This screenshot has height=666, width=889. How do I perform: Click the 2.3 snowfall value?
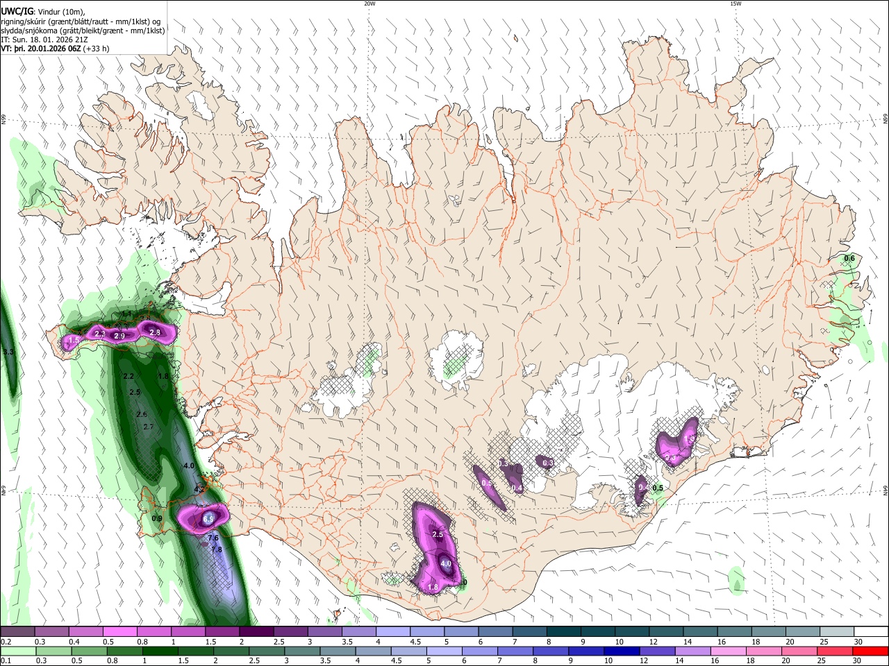point(99,334)
